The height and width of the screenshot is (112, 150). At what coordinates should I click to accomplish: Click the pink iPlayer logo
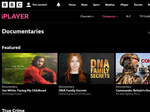point(15,16)
